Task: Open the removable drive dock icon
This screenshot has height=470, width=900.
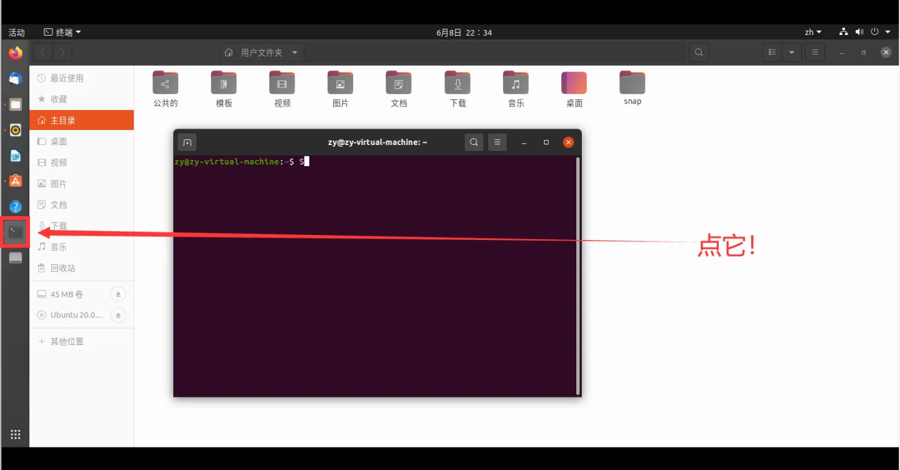Action: point(16,258)
